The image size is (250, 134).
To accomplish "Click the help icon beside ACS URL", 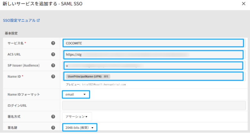I will 53,55.
